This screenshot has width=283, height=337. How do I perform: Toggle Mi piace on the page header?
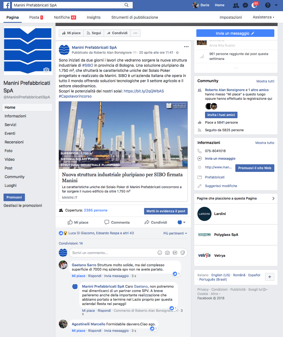pos(71,33)
